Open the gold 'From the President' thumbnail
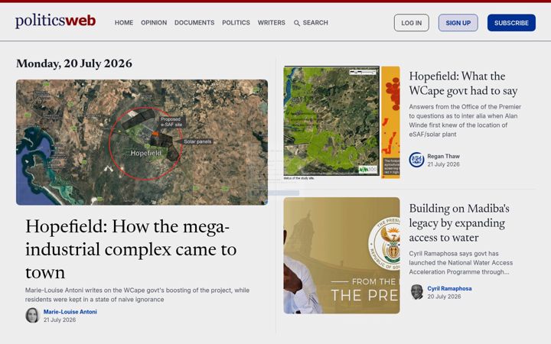Image resolution: width=551 pixels, height=344 pixels. pos(341,255)
